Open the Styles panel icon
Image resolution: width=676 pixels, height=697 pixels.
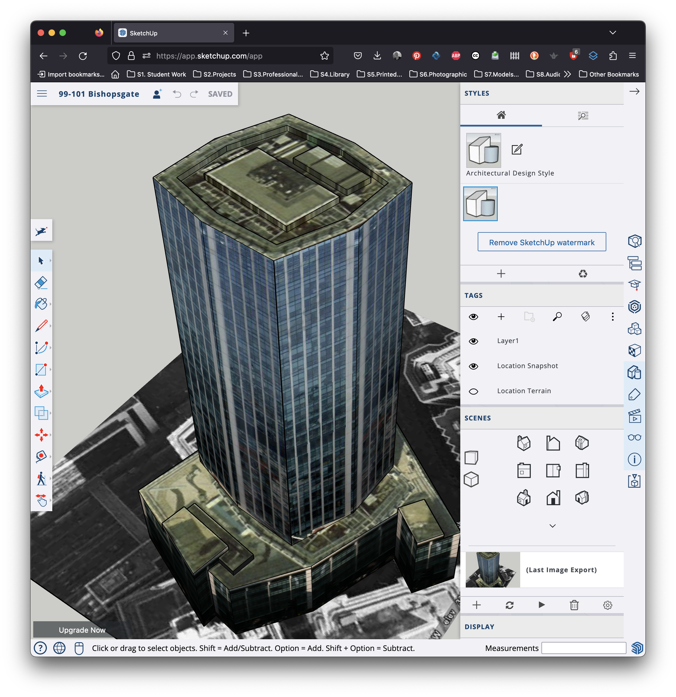634,372
